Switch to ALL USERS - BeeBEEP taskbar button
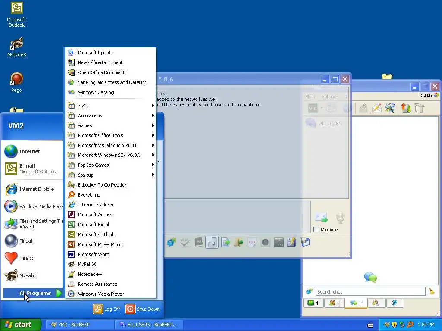 tap(149, 325)
